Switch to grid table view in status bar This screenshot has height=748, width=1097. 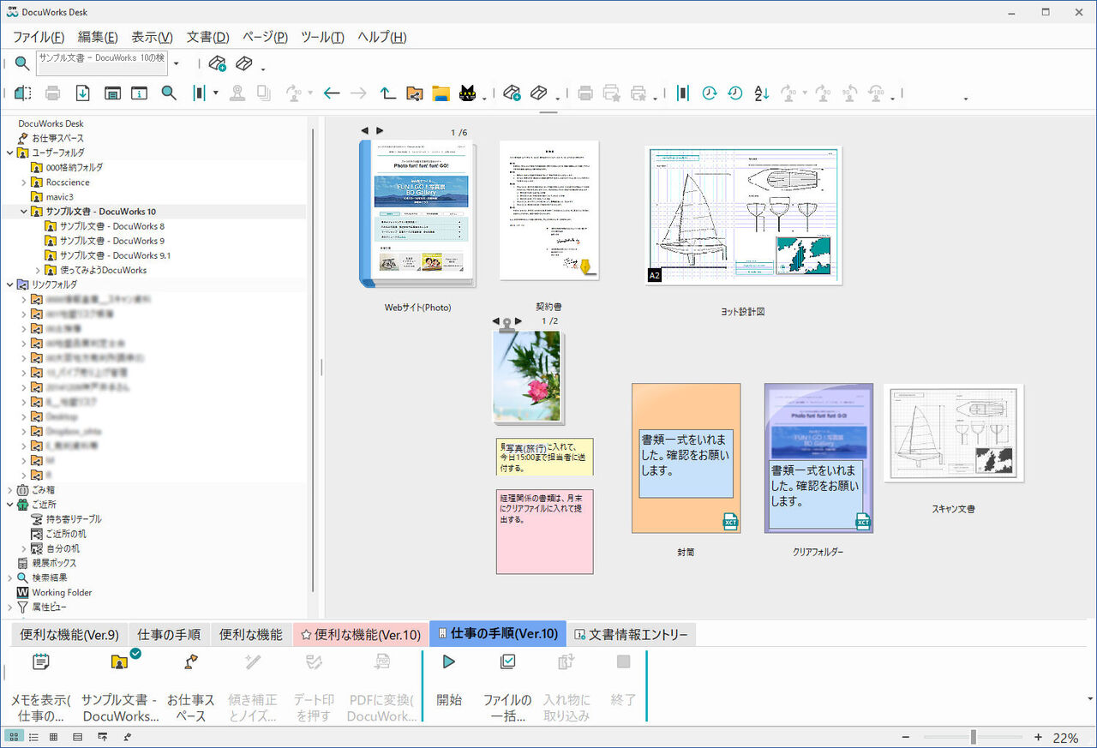(54, 737)
